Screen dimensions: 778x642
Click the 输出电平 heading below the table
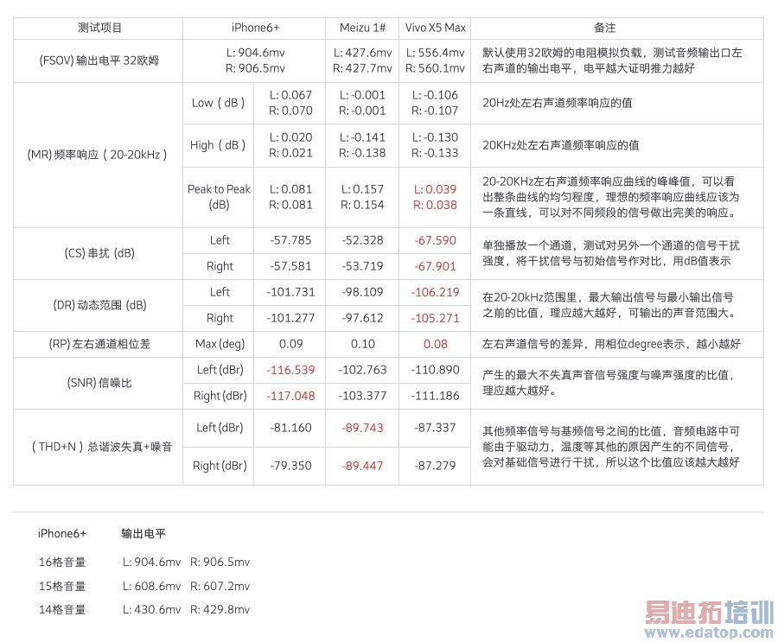pyautogui.click(x=143, y=534)
